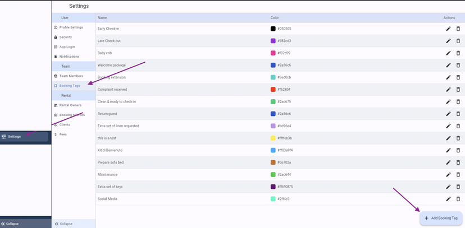The height and width of the screenshot is (228, 465).
Task: Delete the Return guest tag
Action: tap(458, 114)
